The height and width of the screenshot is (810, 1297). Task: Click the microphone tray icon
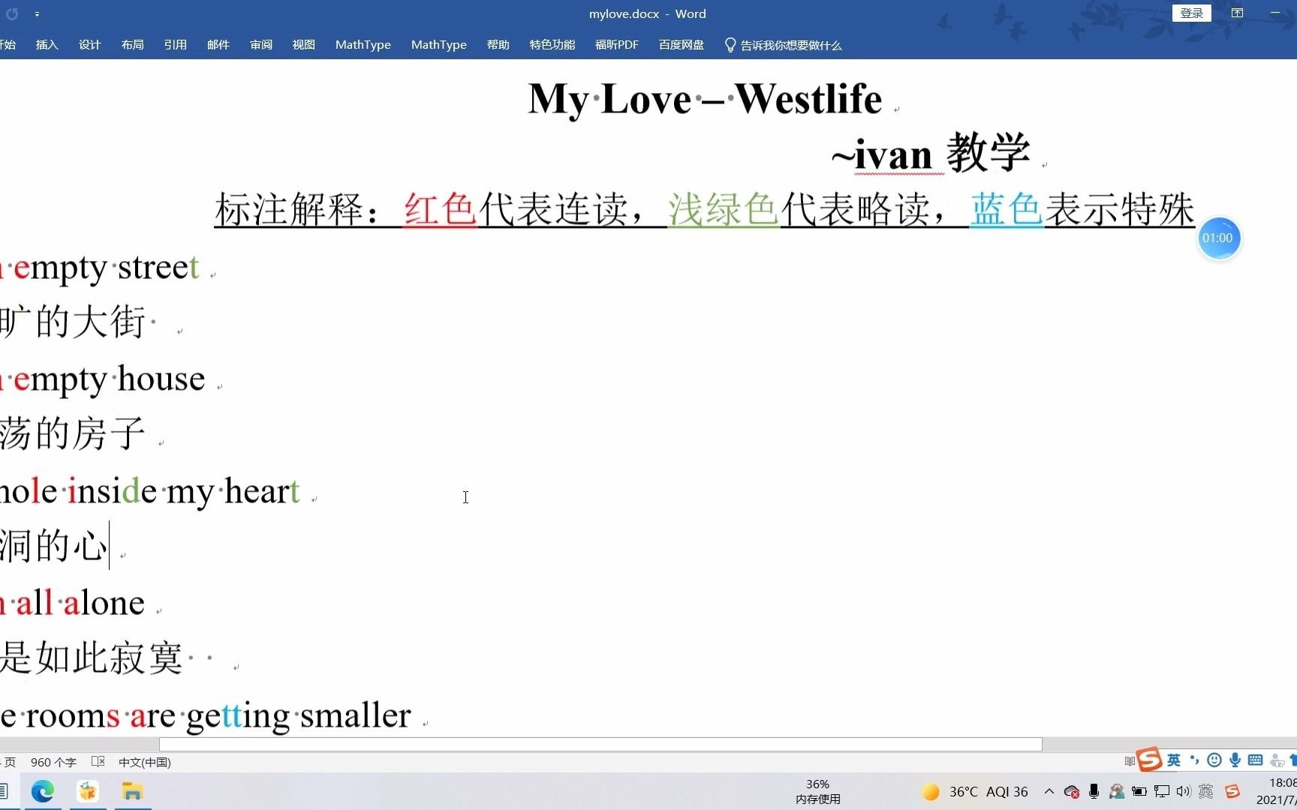pyautogui.click(x=1094, y=791)
